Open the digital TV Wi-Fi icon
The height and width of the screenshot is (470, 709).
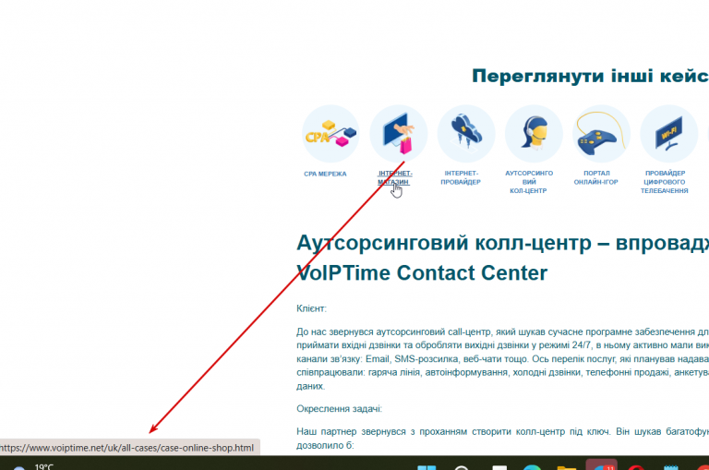pyautogui.click(x=668, y=134)
